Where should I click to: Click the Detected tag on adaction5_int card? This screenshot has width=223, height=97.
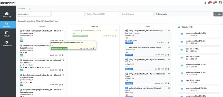129,55
